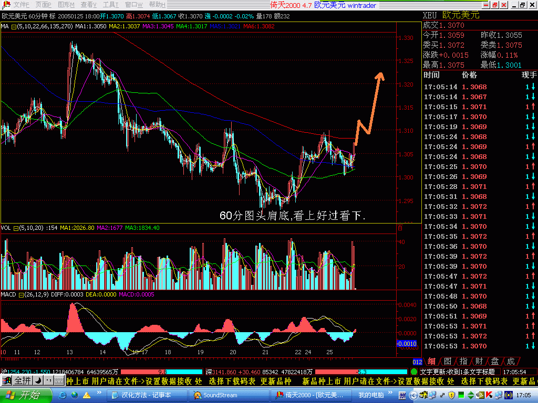Click the application logo icon in title bar
Image resolution: width=538 pixels, height=403 pixels.
pyautogui.click(x=5, y=5)
